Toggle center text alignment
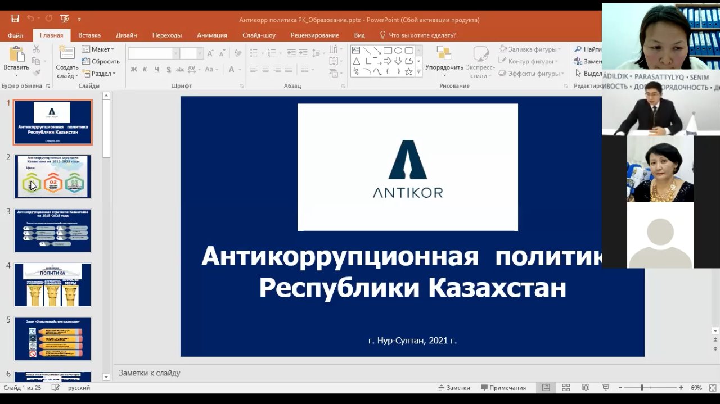 tap(265, 70)
